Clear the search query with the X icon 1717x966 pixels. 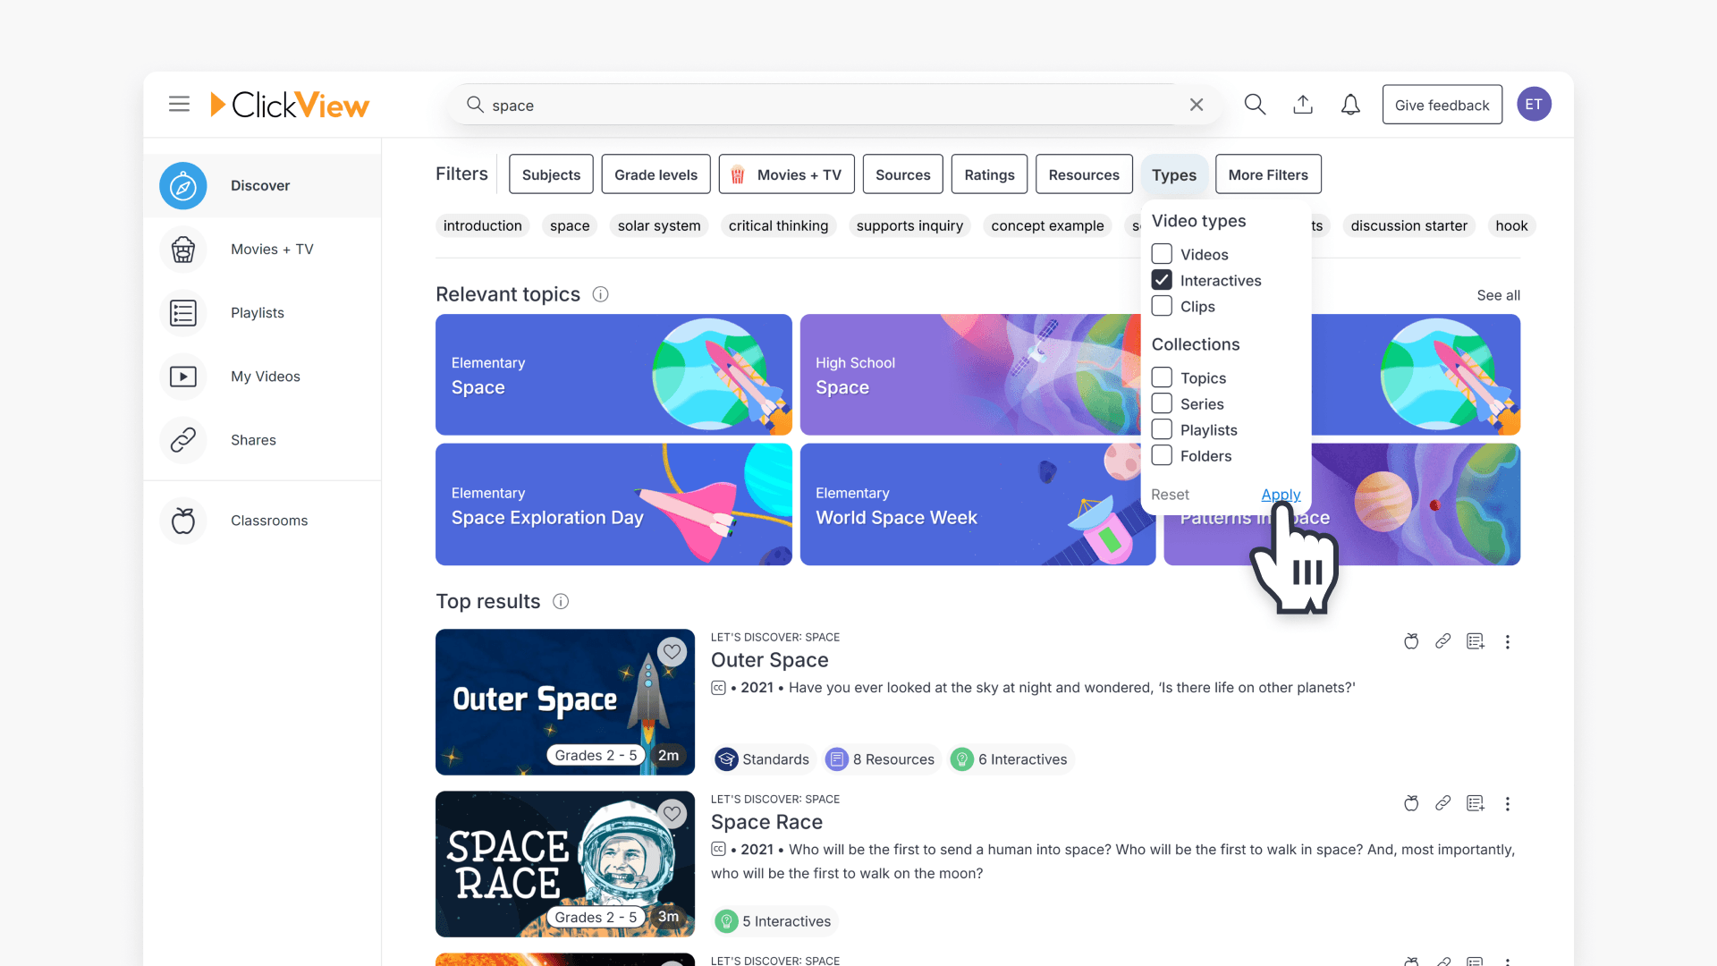point(1197,104)
